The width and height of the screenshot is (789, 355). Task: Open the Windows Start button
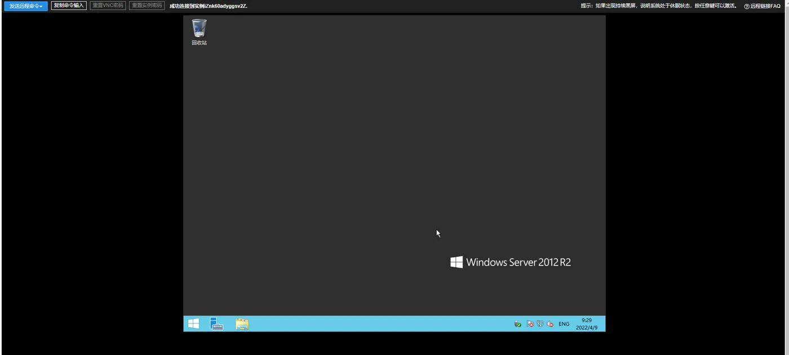[x=193, y=323]
